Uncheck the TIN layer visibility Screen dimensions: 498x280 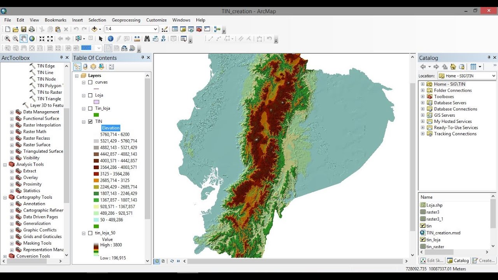coord(90,121)
